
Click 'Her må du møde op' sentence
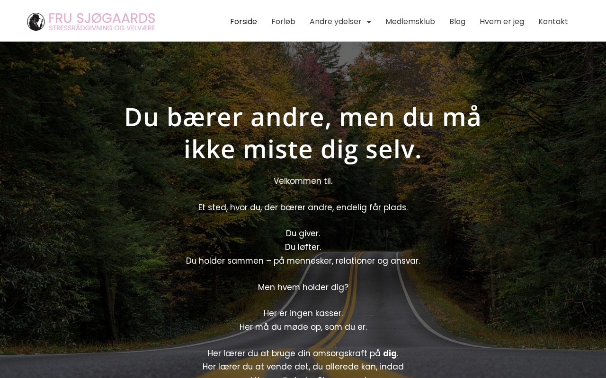click(x=303, y=327)
